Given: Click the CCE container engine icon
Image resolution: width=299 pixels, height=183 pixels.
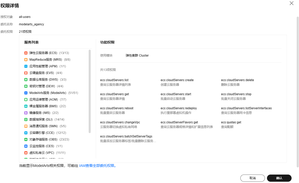Looking at the screenshot, I should [26, 133].
